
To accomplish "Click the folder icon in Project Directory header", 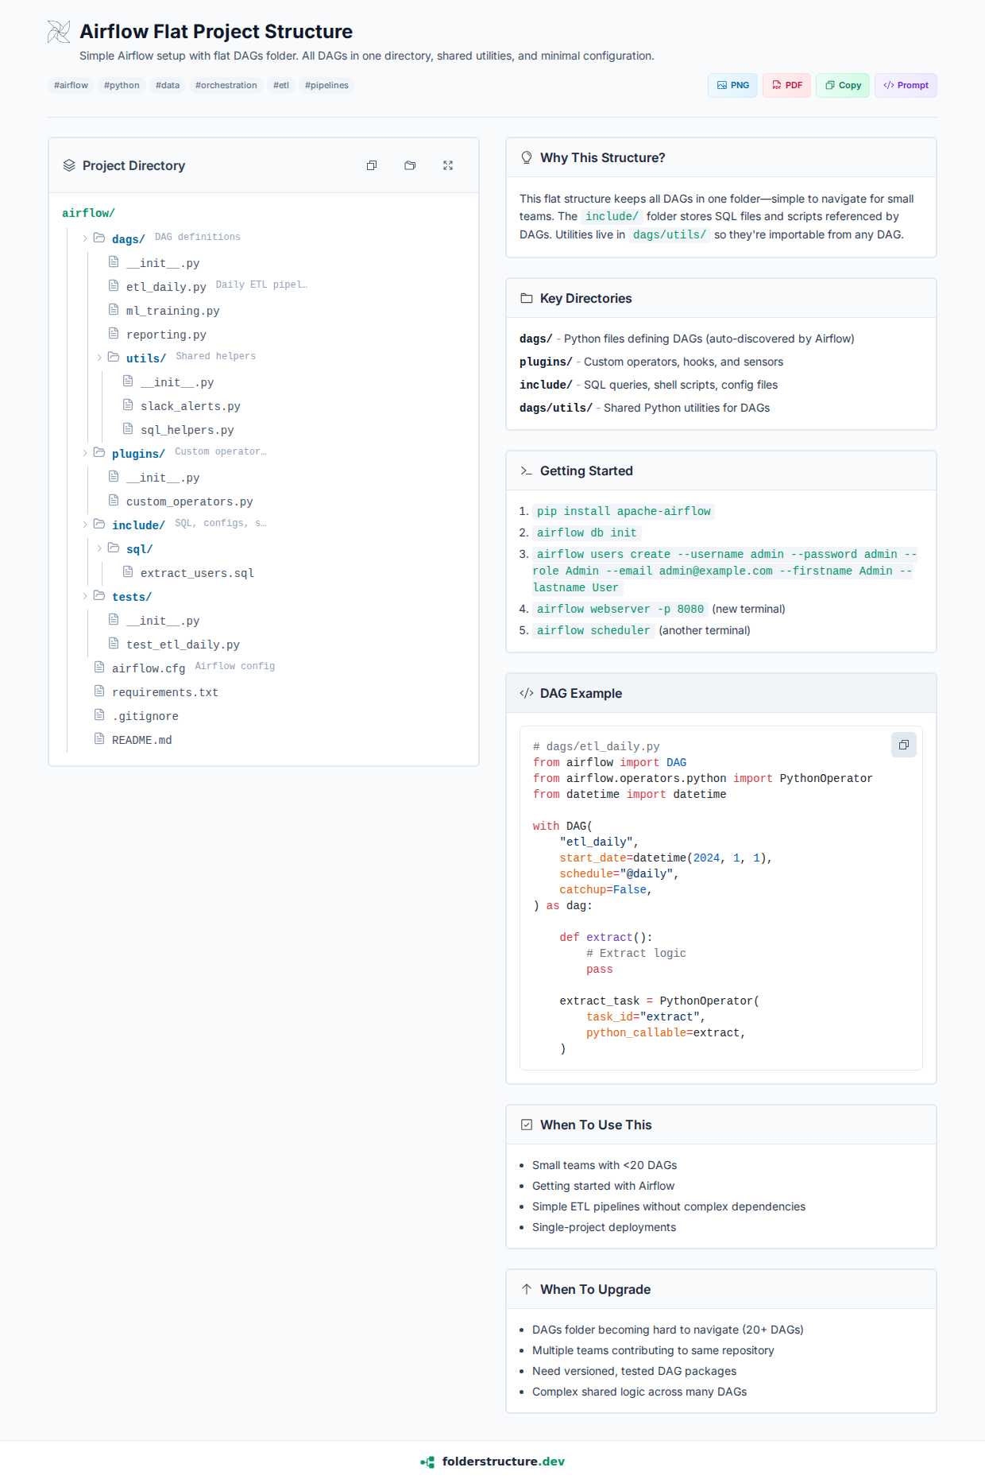I will click(x=410, y=165).
